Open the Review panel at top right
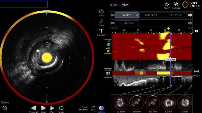Screen dimensions: 202x113 (167, 4)
